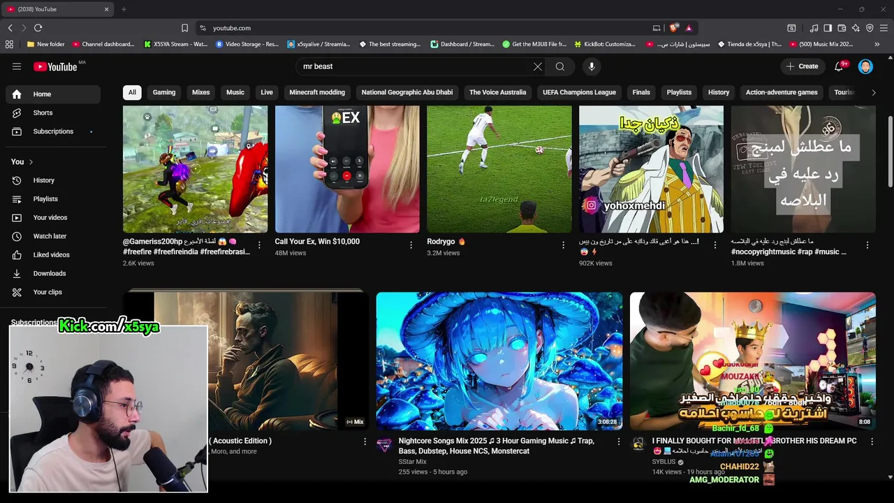
Task: Open options menu for Rodrygo short
Action: 564,245
